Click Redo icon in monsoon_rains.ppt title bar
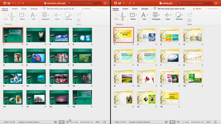Viewport: 221px width, 124px height. click(19, 3)
